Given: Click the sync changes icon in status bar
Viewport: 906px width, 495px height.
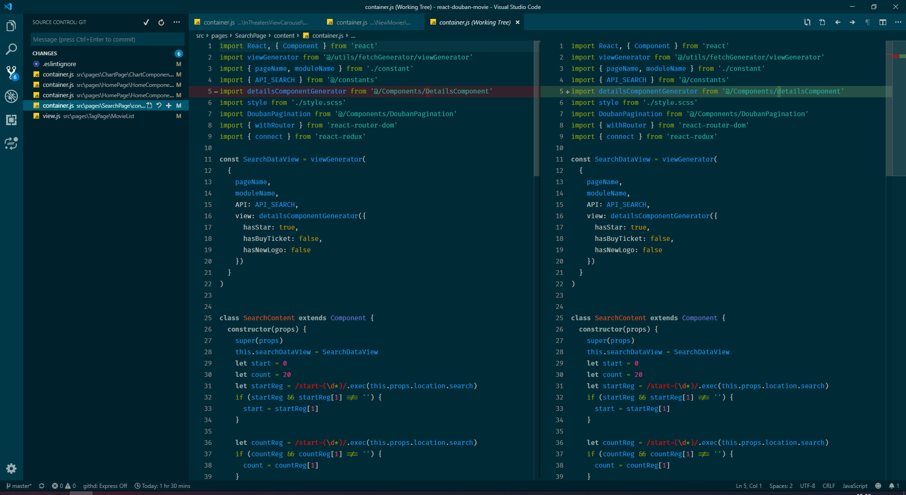Looking at the screenshot, I should coord(42,486).
